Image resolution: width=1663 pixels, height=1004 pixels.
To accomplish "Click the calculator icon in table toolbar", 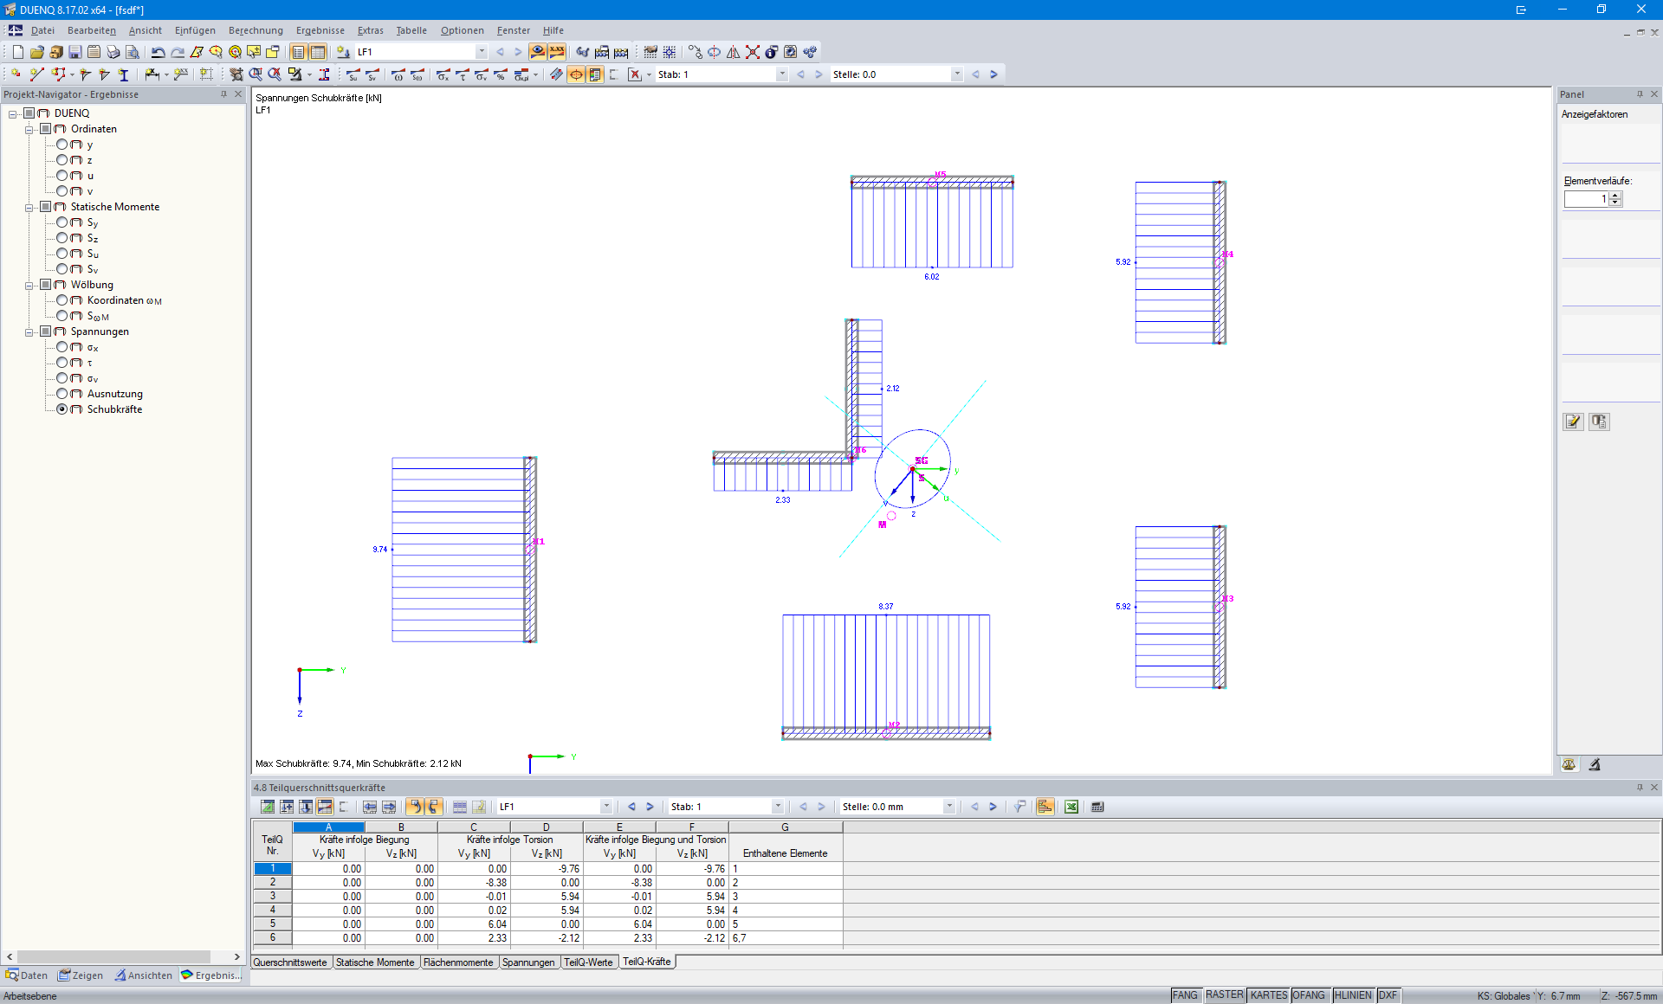I will (1097, 806).
